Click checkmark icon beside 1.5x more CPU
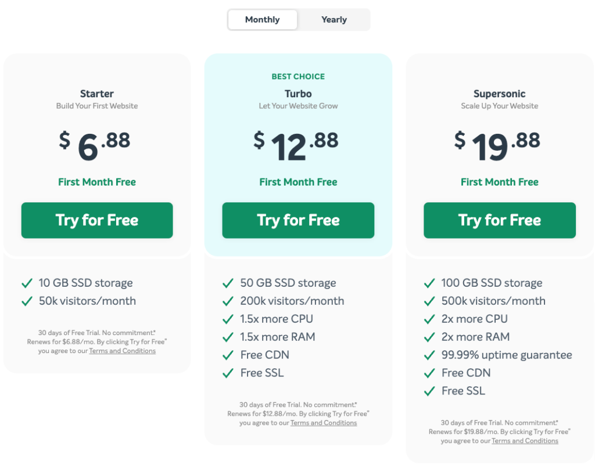 click(228, 319)
